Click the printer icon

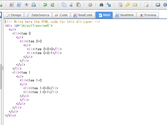34,5
